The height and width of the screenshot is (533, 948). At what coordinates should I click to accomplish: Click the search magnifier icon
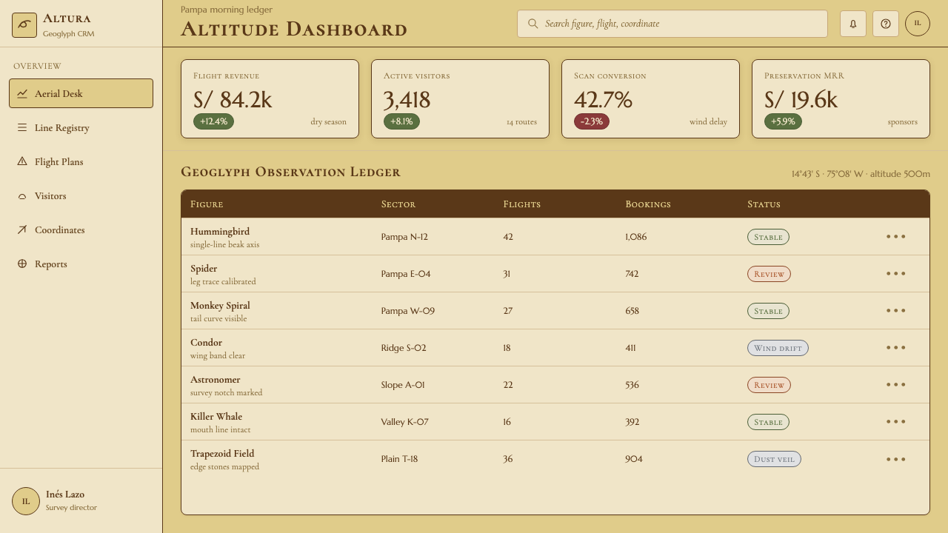(x=533, y=24)
